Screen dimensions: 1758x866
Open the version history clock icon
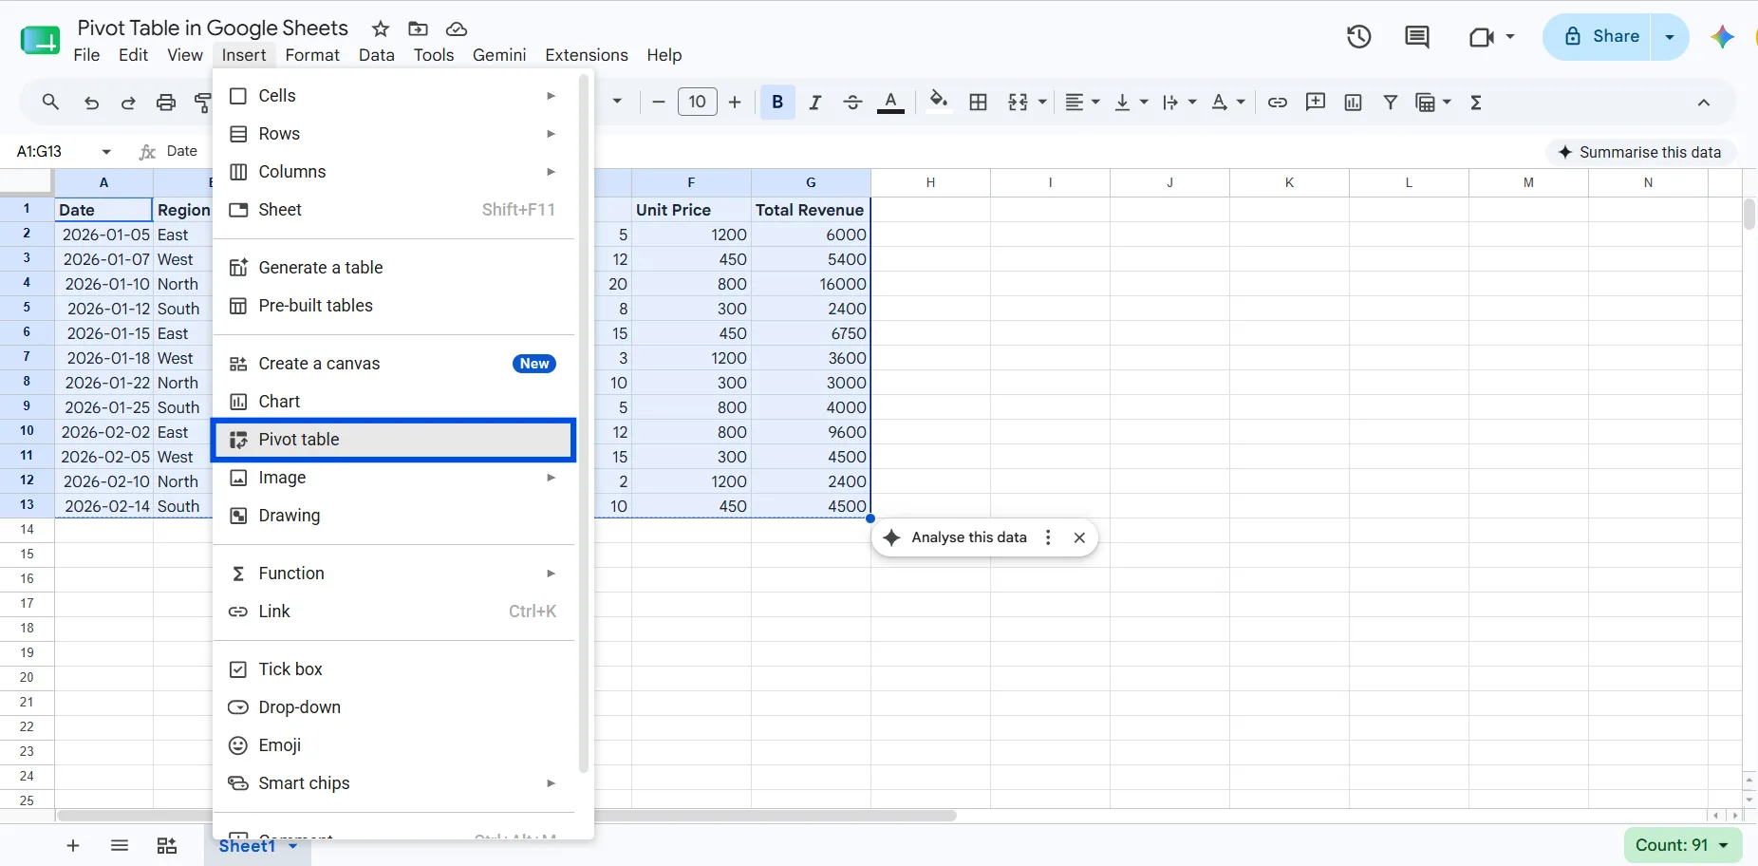[x=1359, y=37]
